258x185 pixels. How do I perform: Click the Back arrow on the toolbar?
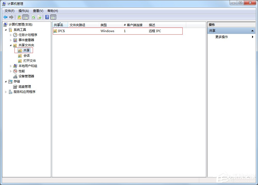[x=5, y=17]
